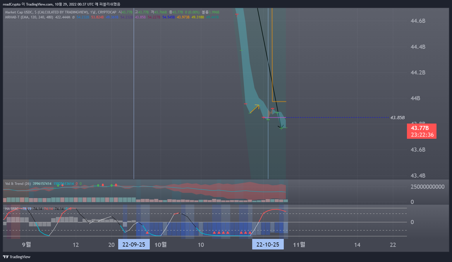The image size is (452, 262).
Task: Click the CRYPTOCAP exchange label in legend
Action: (x=107, y=12)
